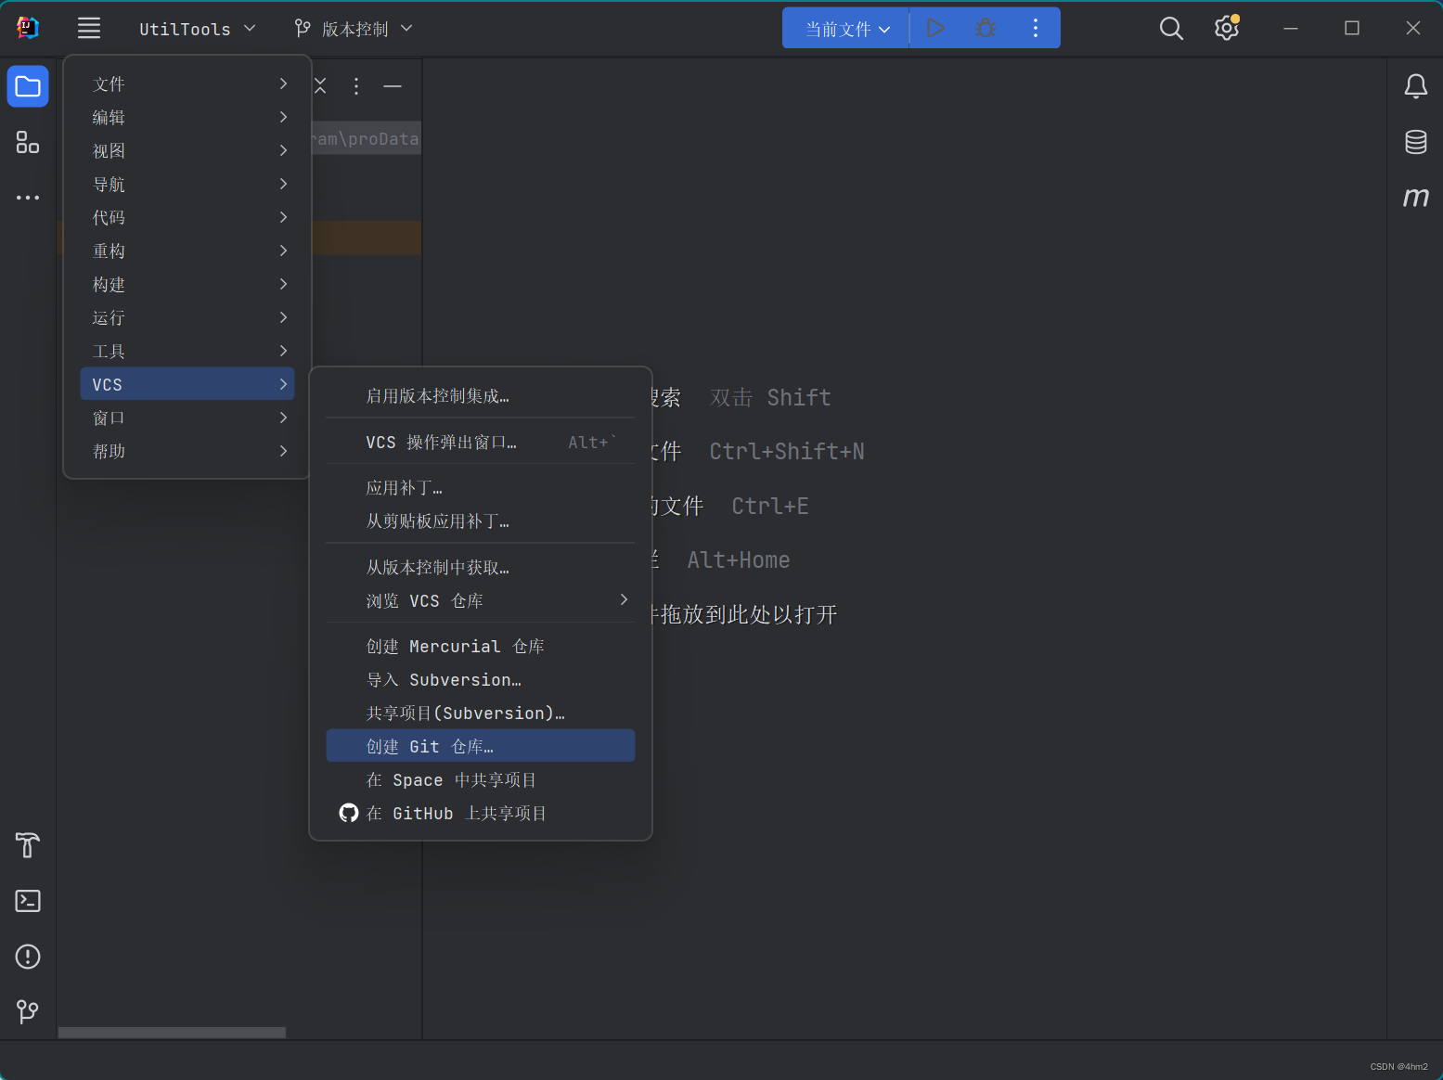This screenshot has width=1443, height=1080.
Task: Expand the 窗口 menu
Action: point(187,418)
